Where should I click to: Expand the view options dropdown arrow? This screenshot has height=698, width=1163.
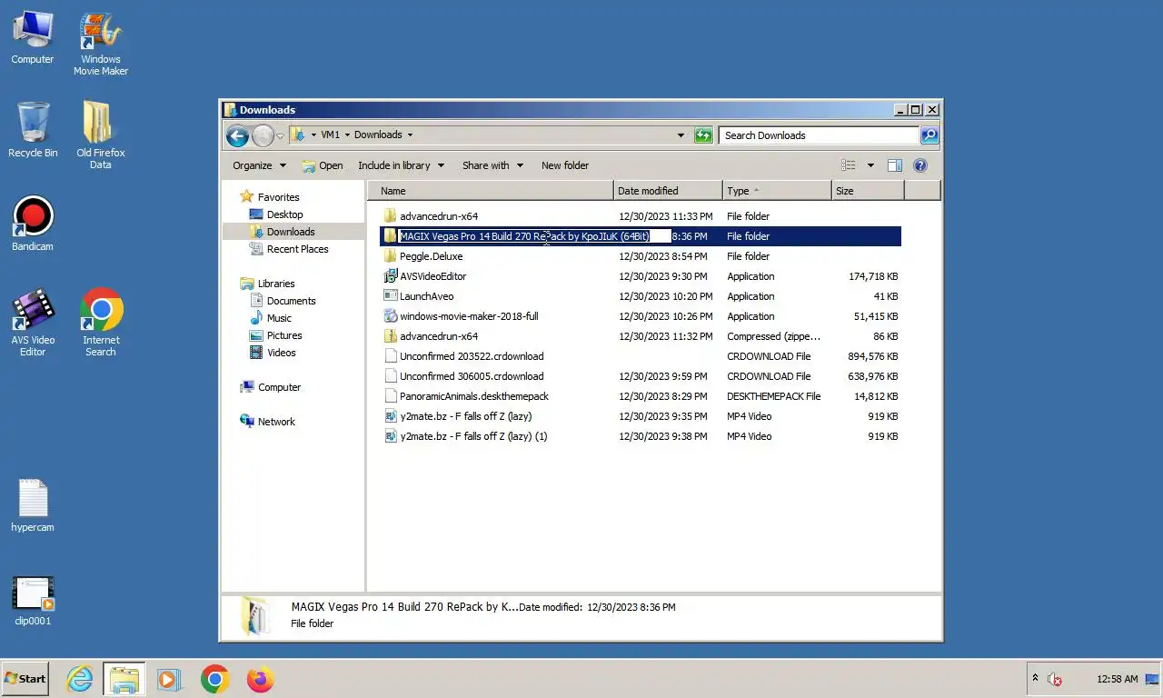[870, 165]
